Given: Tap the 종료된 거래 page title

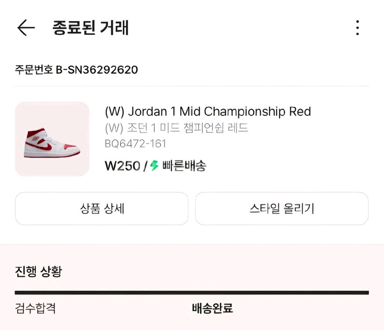Looking at the screenshot, I should coord(91,28).
